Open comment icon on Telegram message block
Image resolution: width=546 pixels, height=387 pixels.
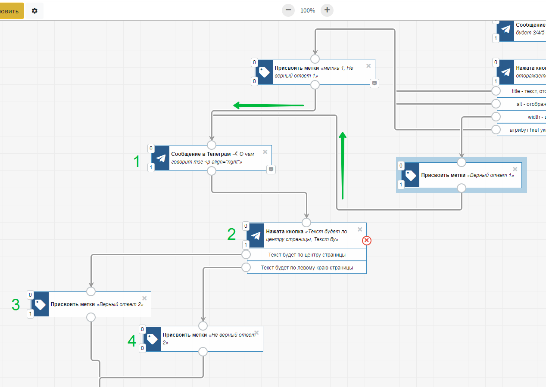271,169
